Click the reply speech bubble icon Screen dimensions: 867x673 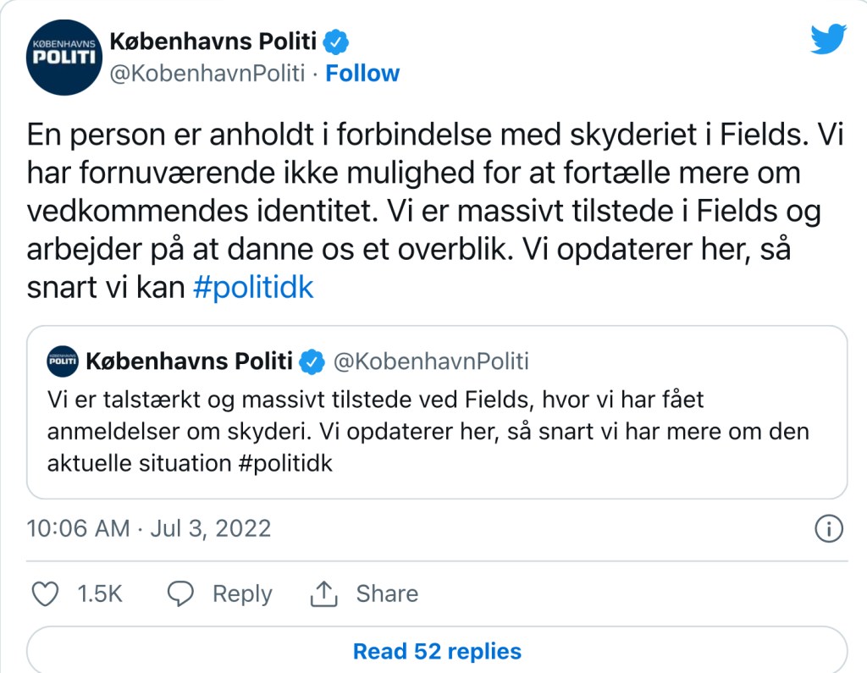[x=181, y=593]
